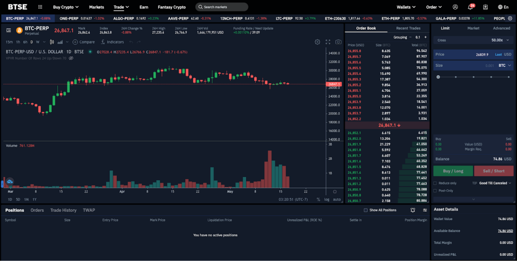The image size is (517, 261).
Task: Select the area chart style icon
Action: click(x=60, y=42)
